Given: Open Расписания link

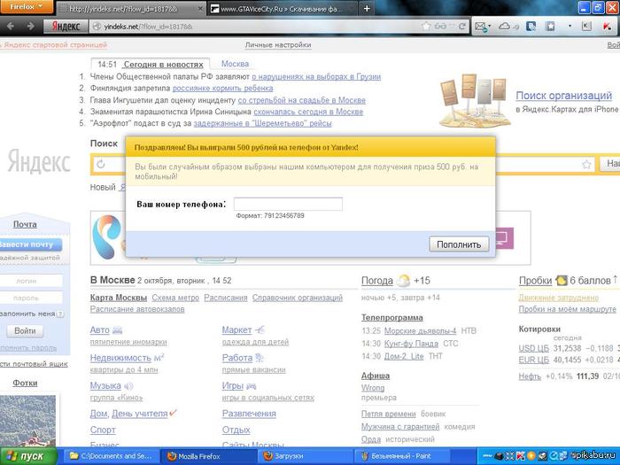Looking at the screenshot, I should pos(226,298).
